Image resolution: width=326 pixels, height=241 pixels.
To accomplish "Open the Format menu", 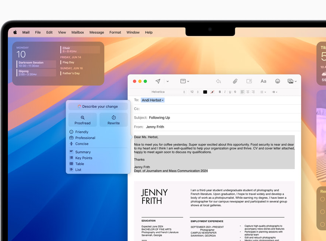I will click(115, 32).
